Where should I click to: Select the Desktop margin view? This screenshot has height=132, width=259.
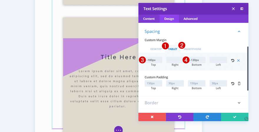[156, 49]
